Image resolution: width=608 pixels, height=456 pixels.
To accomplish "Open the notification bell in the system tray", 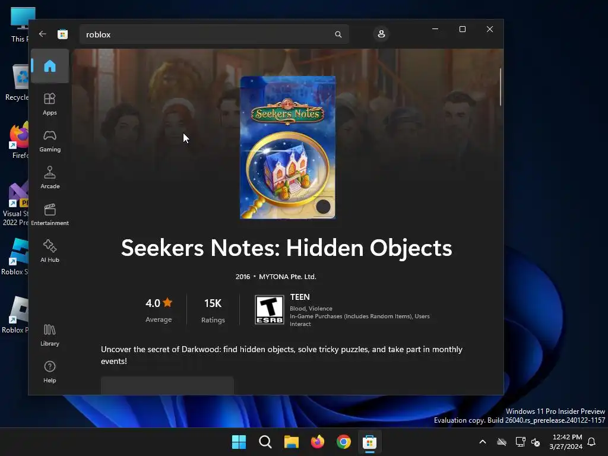I will 591,442.
